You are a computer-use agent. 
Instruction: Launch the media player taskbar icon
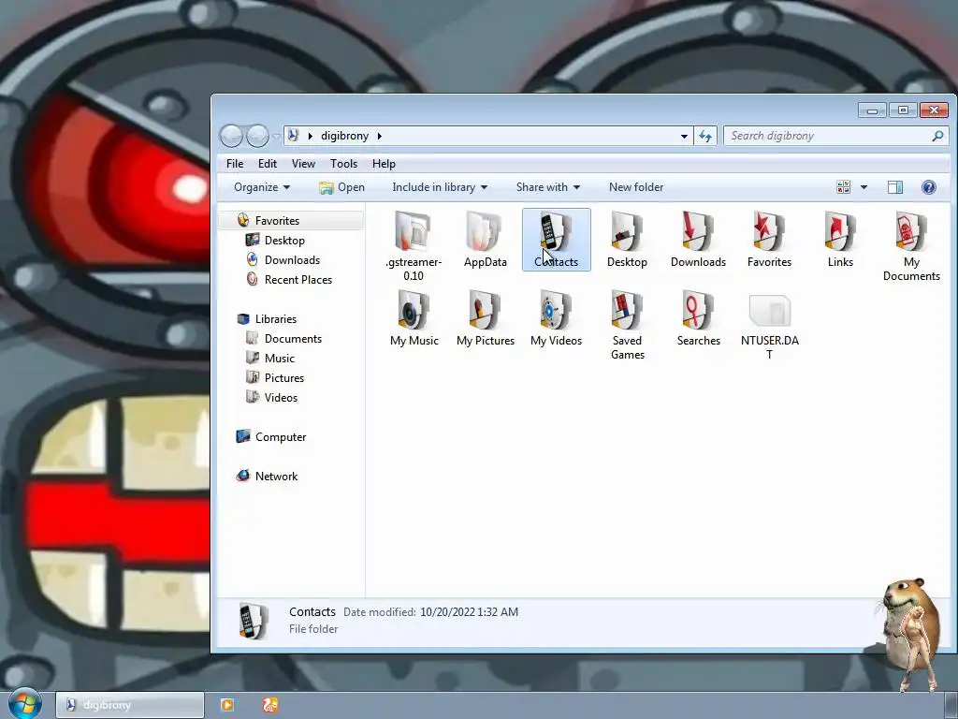[227, 705]
